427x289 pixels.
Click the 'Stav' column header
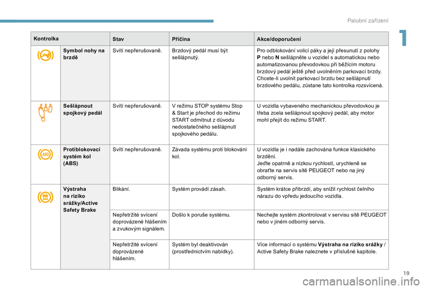click(x=118, y=39)
